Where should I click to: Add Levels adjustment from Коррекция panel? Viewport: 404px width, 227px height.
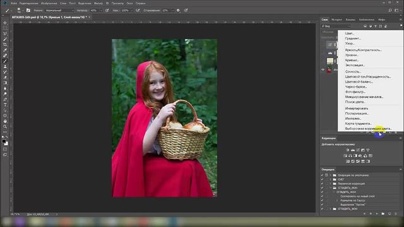pyautogui.click(x=353, y=150)
